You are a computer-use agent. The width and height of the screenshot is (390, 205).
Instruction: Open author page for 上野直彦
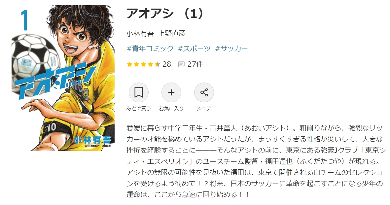(172, 33)
